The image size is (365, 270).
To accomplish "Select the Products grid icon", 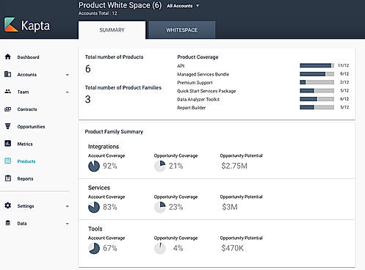I will coord(8,161).
